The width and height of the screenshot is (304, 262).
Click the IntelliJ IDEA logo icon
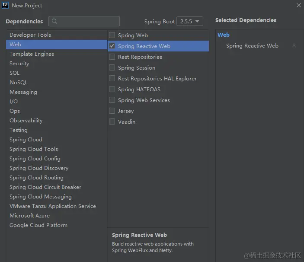pyautogui.click(x=5, y=5)
